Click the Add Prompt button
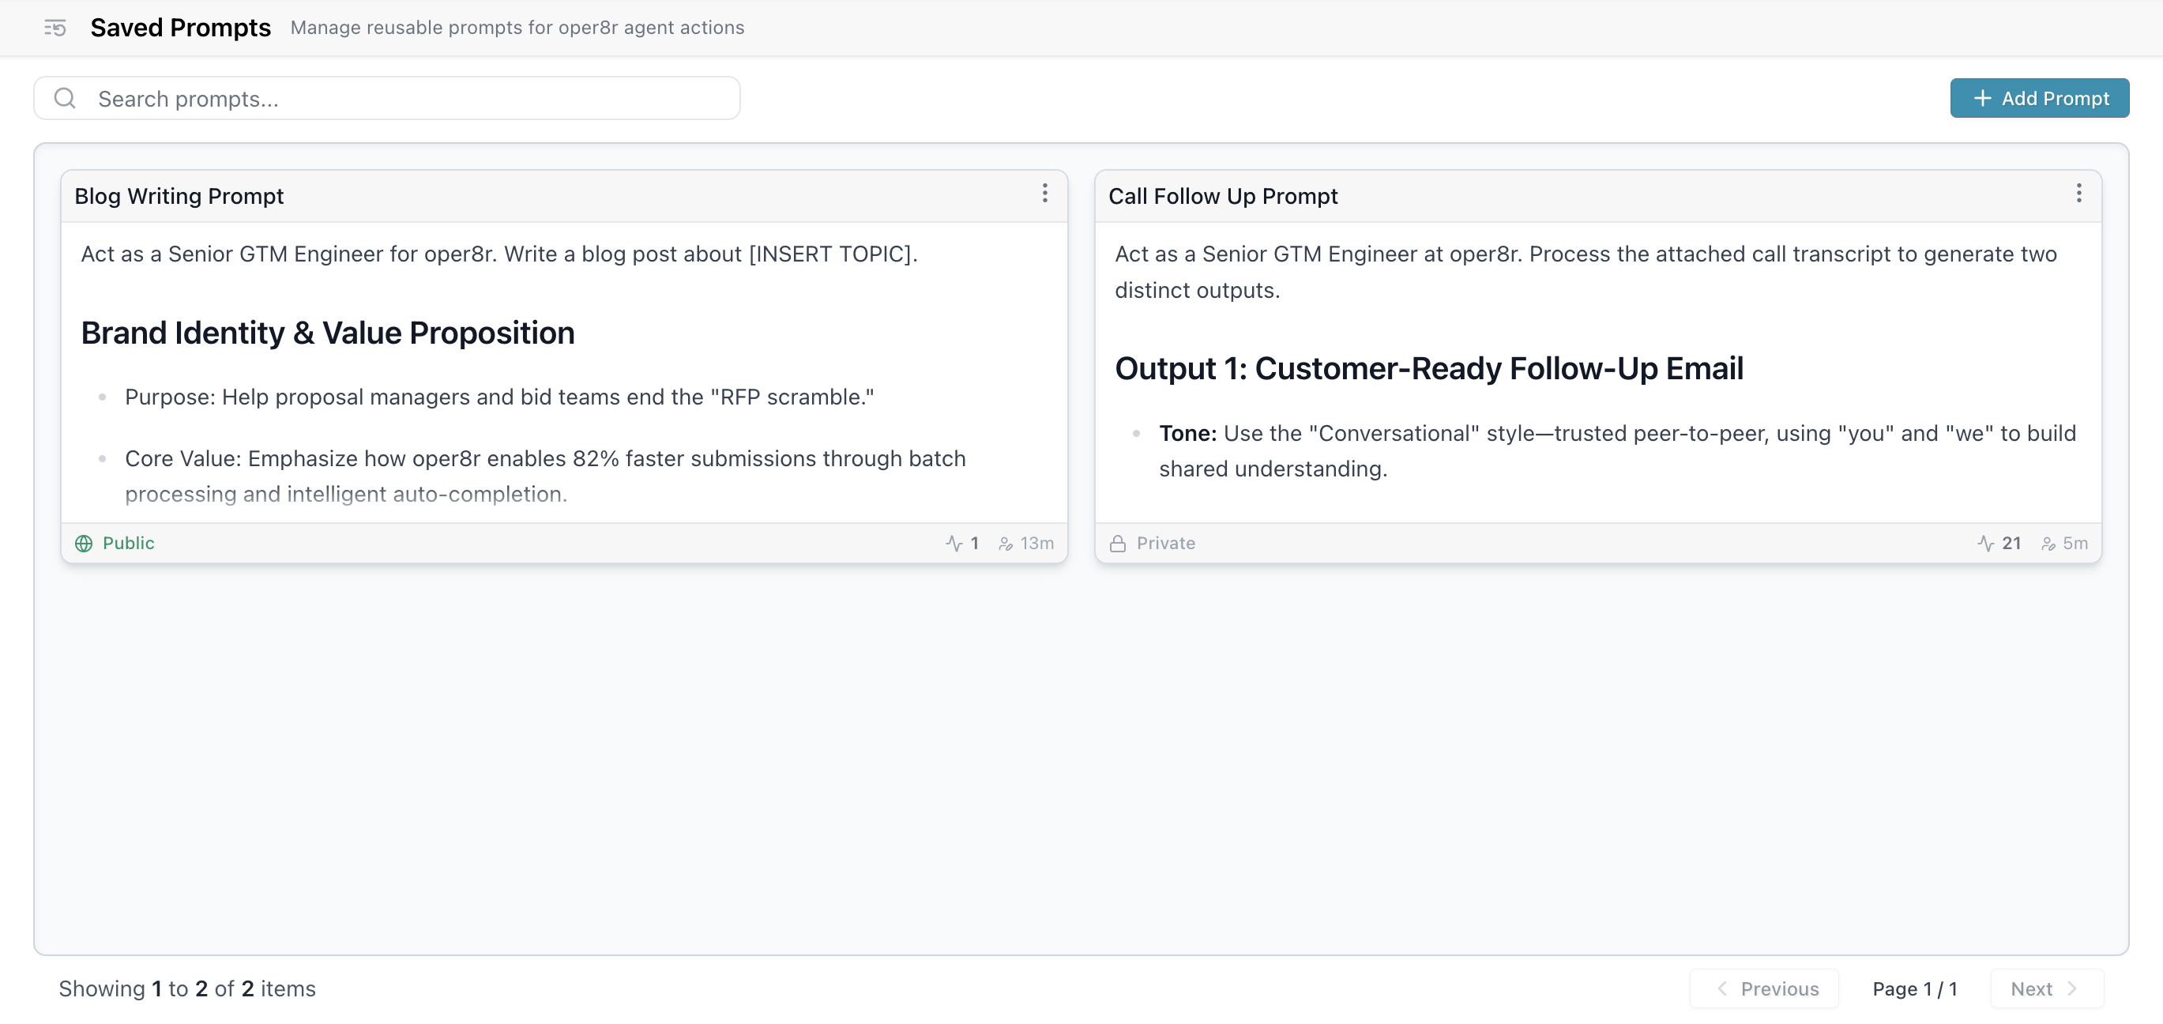This screenshot has width=2163, height=1024. coord(2039,97)
